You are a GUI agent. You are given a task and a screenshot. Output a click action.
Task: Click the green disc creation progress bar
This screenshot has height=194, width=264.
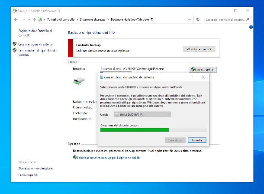click(153, 130)
